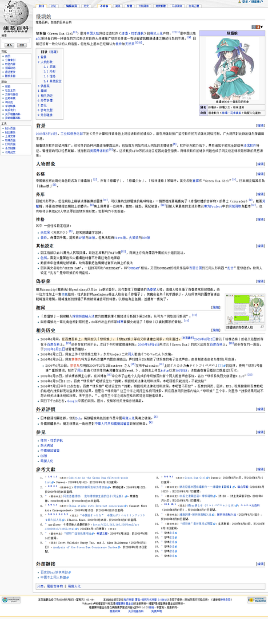268x619 pixels.
Task: Click the Powered by MediaWiki badge
Action: [x=257, y=600]
